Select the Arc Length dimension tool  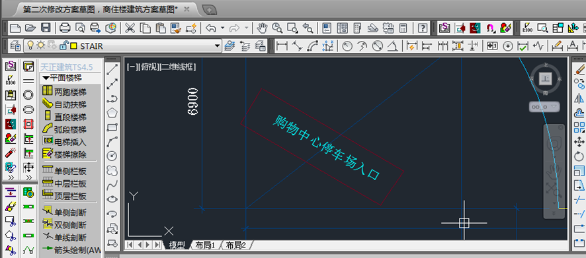click(x=312, y=46)
